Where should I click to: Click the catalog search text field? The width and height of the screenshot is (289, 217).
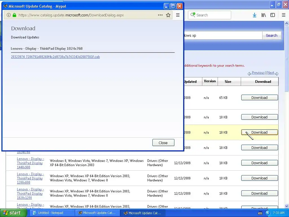(x=223, y=35)
